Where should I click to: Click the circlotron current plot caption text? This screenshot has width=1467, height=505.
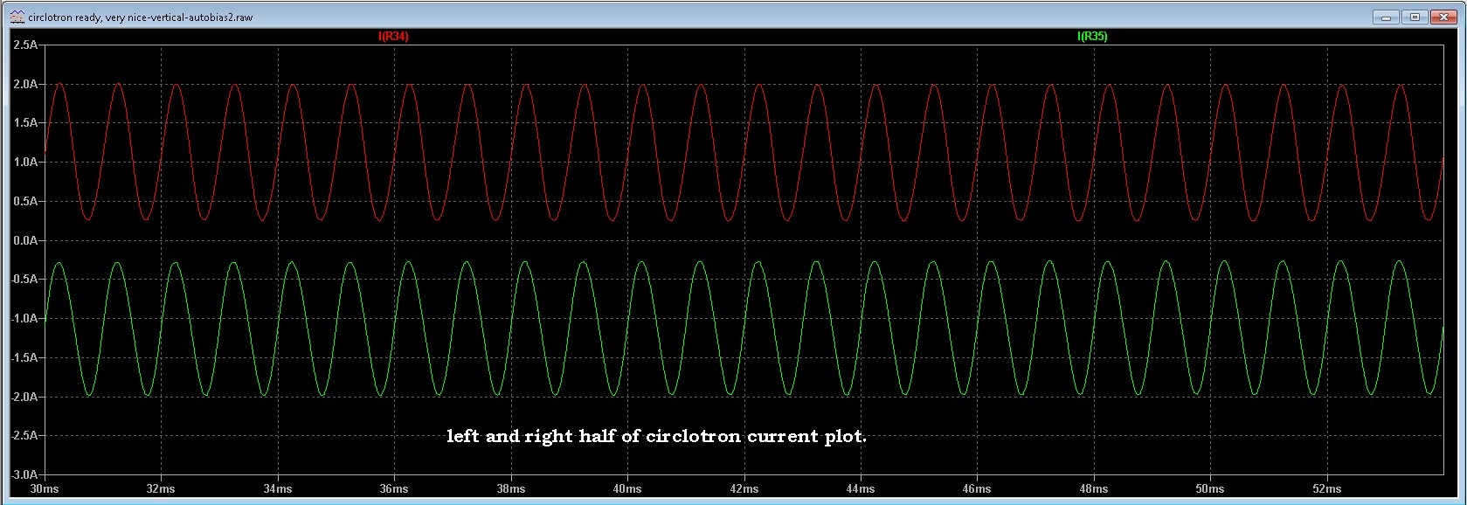(x=656, y=436)
